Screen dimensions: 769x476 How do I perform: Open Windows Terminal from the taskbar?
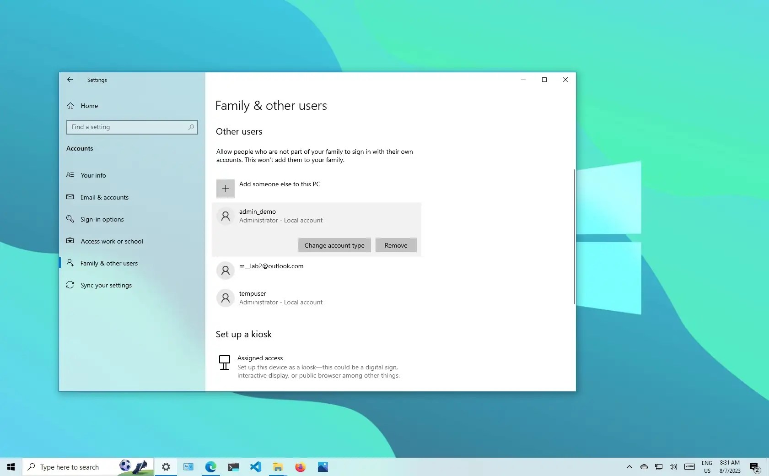(233, 467)
